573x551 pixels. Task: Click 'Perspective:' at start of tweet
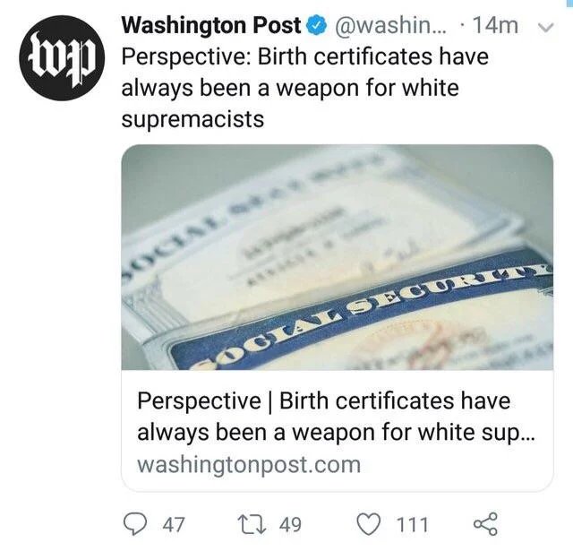tap(186, 57)
